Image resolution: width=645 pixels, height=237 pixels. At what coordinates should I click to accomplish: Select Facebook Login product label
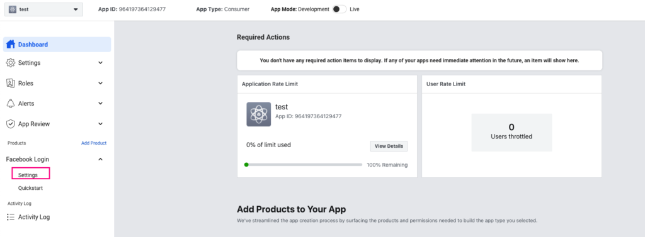point(28,160)
